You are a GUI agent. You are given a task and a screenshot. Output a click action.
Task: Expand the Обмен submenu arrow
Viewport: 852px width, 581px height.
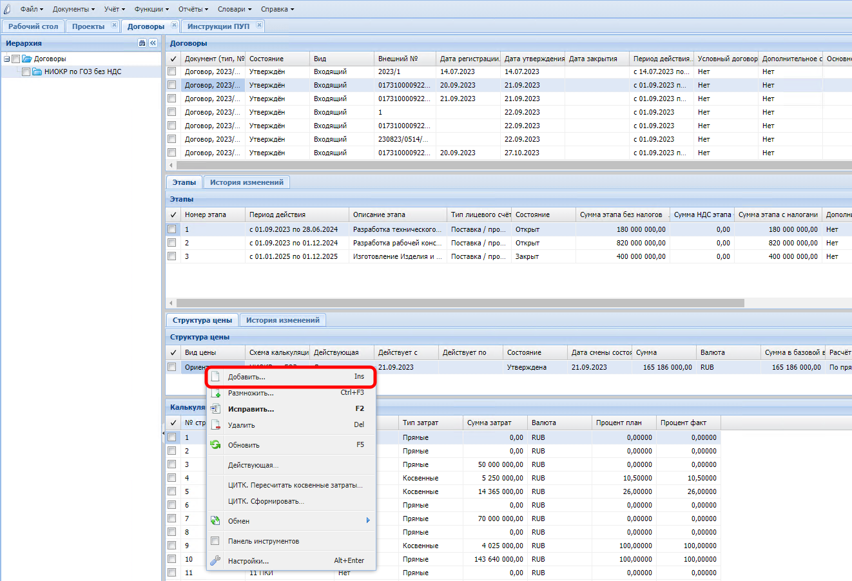tap(368, 520)
